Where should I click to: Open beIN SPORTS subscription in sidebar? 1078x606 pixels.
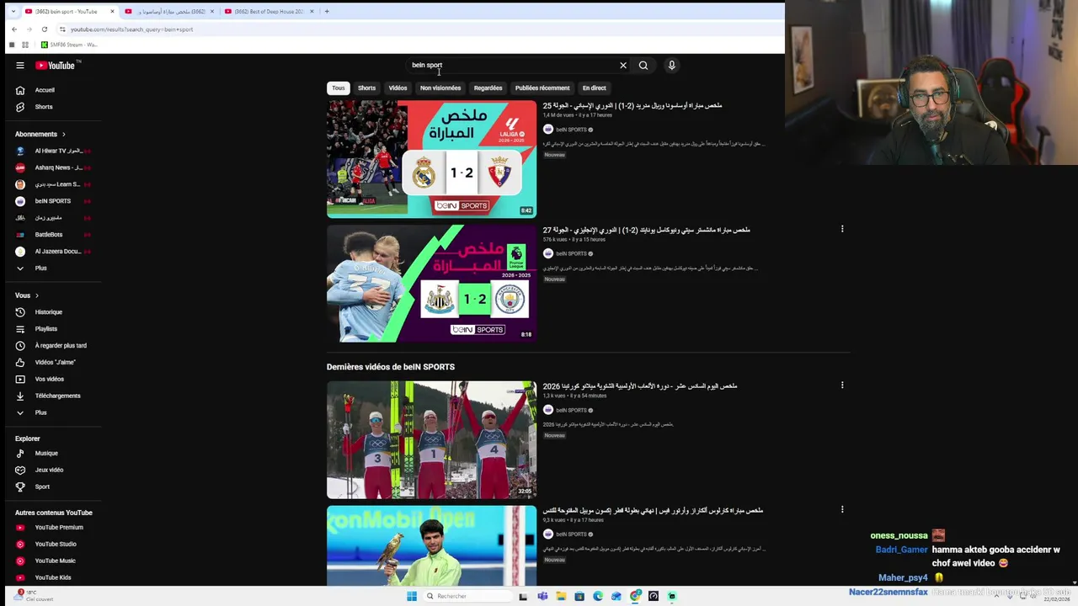coord(52,201)
